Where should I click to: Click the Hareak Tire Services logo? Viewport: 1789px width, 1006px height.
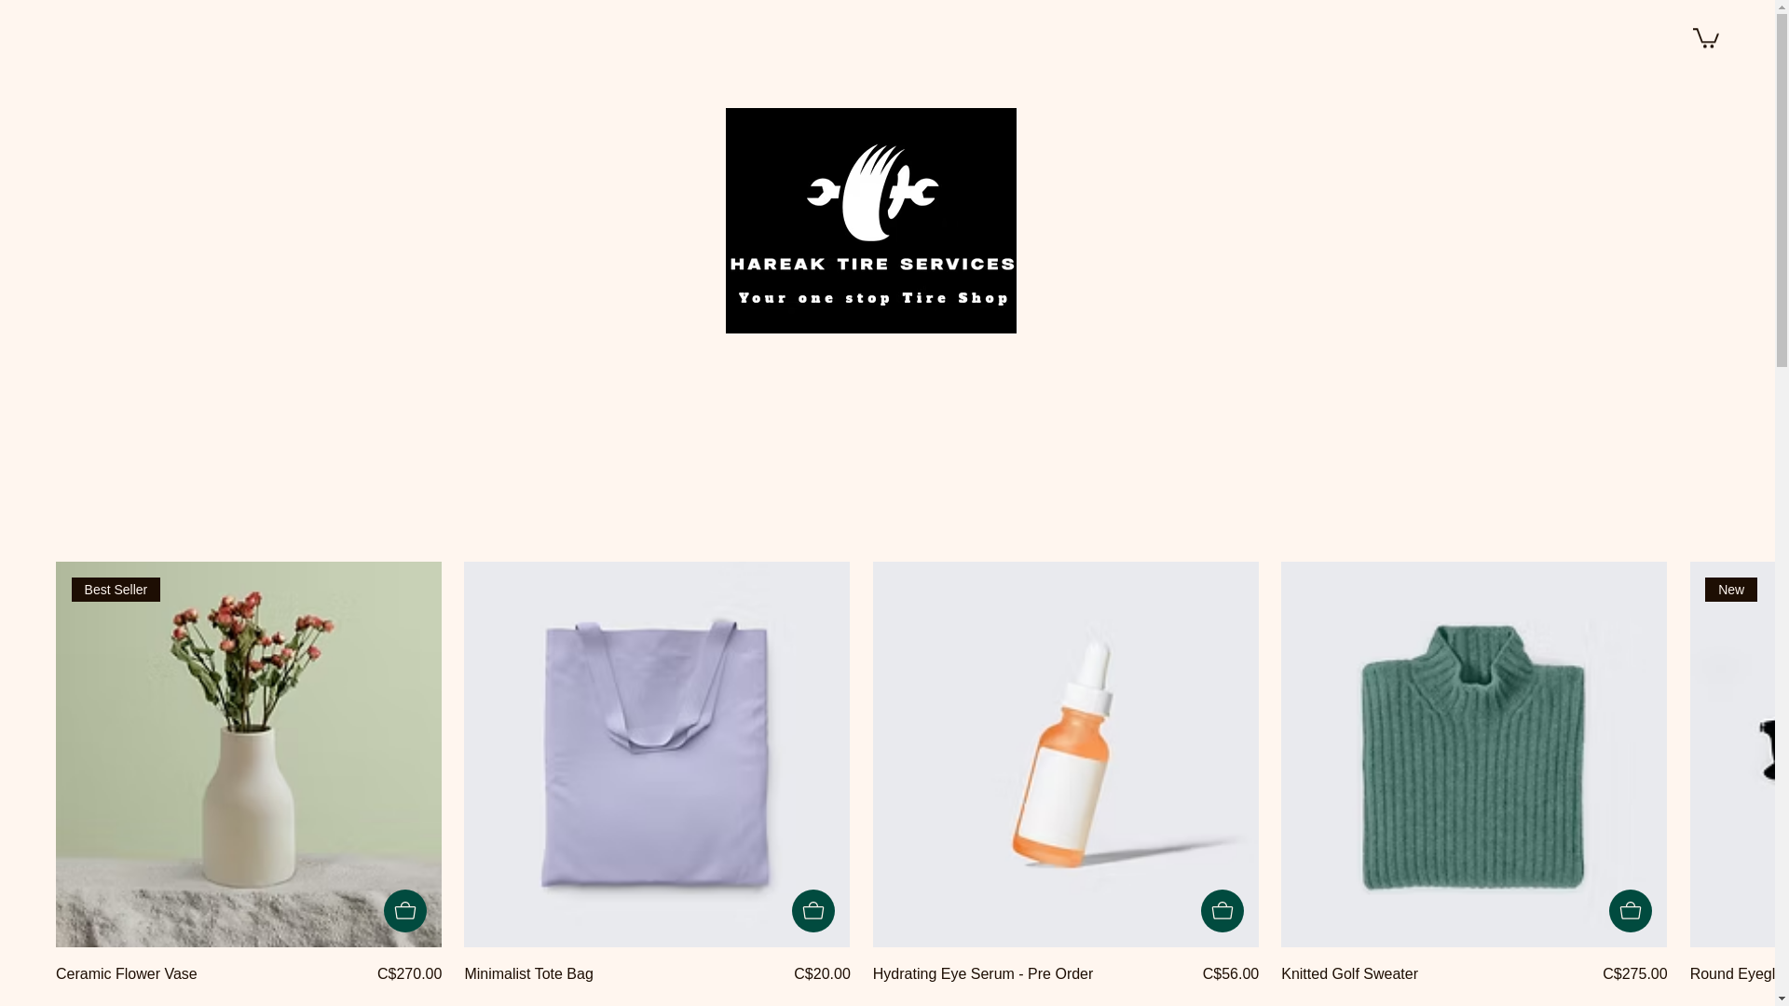pyautogui.click(x=871, y=221)
